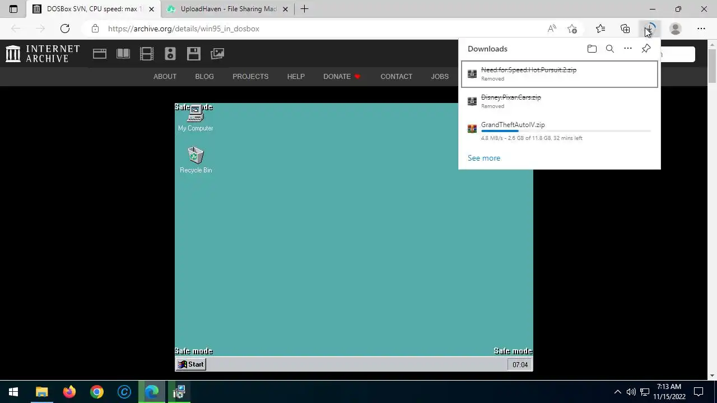Click the GrandTheftAutoIV download progress bar
Viewport: 717px width, 403px height.
[x=566, y=131]
